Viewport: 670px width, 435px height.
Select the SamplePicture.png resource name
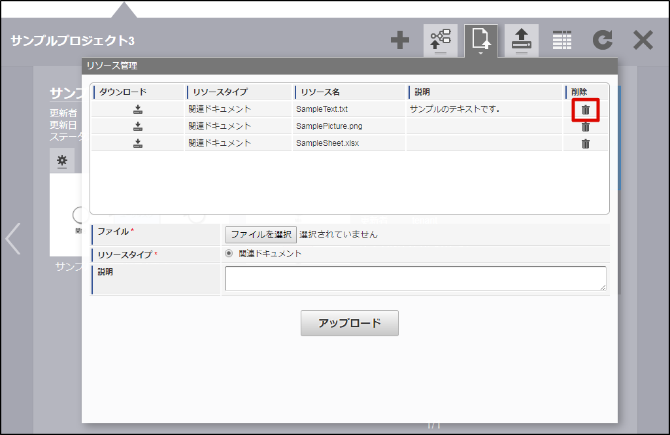click(x=329, y=126)
